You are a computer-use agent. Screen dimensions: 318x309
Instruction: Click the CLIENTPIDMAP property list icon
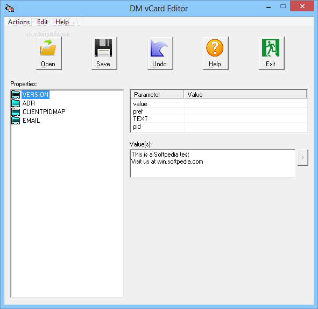[16, 111]
